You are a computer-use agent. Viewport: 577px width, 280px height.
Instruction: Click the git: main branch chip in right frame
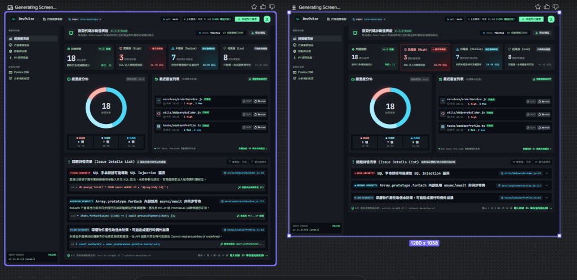click(x=455, y=19)
